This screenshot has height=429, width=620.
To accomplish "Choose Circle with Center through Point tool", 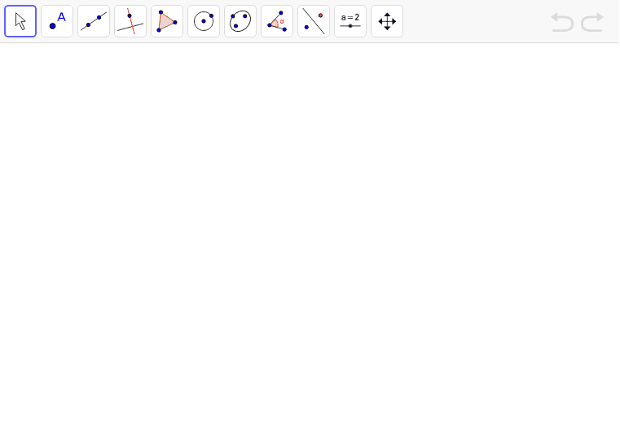I will coord(204,21).
